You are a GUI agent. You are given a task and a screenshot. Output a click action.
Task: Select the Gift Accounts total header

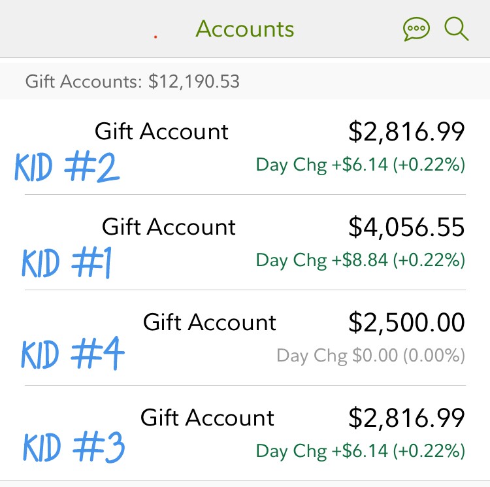pyautogui.click(x=133, y=82)
